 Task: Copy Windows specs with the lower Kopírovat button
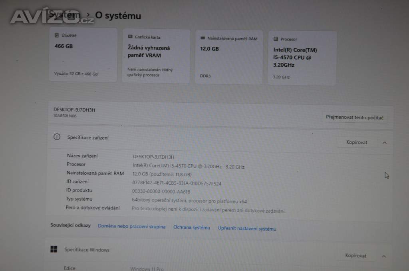(x=355, y=255)
